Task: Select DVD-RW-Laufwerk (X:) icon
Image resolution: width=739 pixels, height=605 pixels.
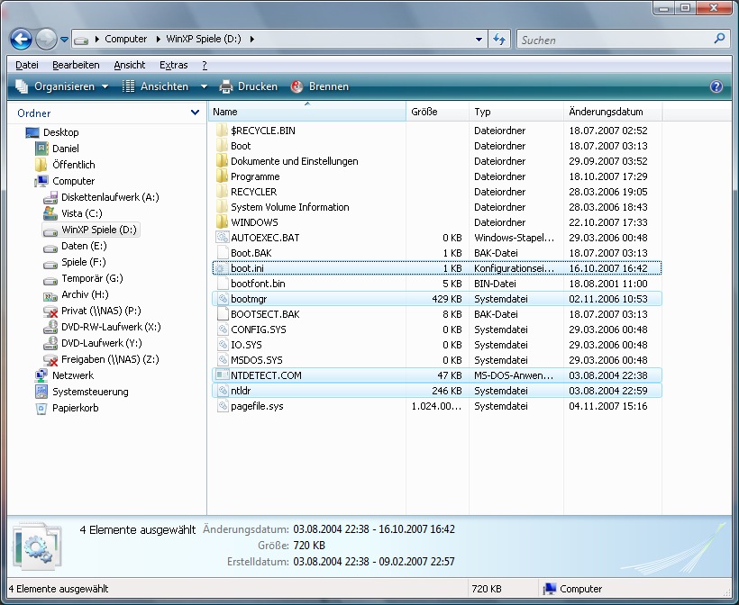Action: point(50,327)
